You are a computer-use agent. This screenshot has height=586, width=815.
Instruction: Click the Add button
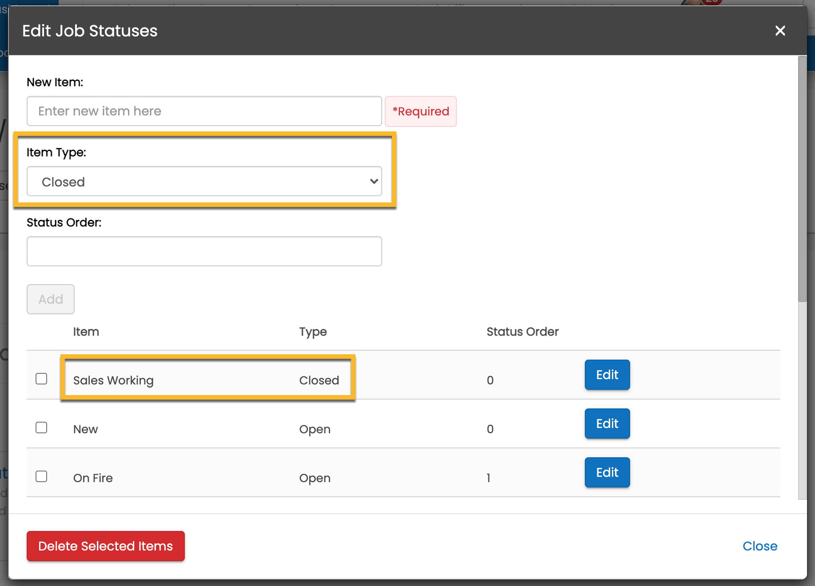(51, 299)
